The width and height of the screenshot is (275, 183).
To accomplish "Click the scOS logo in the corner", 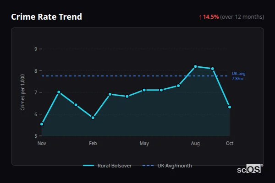I will [250, 169].
